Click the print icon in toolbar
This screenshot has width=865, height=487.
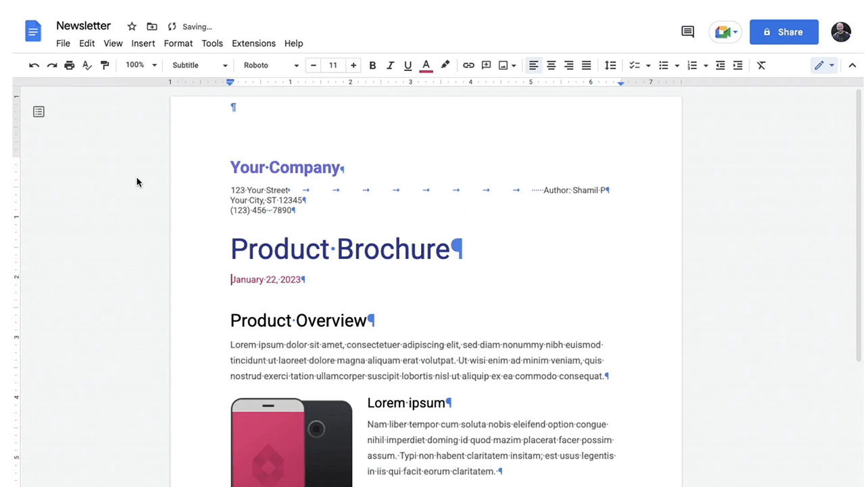click(69, 66)
